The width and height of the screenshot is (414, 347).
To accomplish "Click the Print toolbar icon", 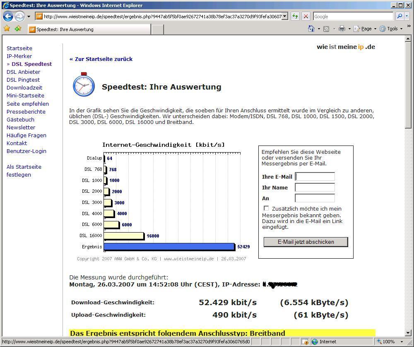I will point(342,29).
